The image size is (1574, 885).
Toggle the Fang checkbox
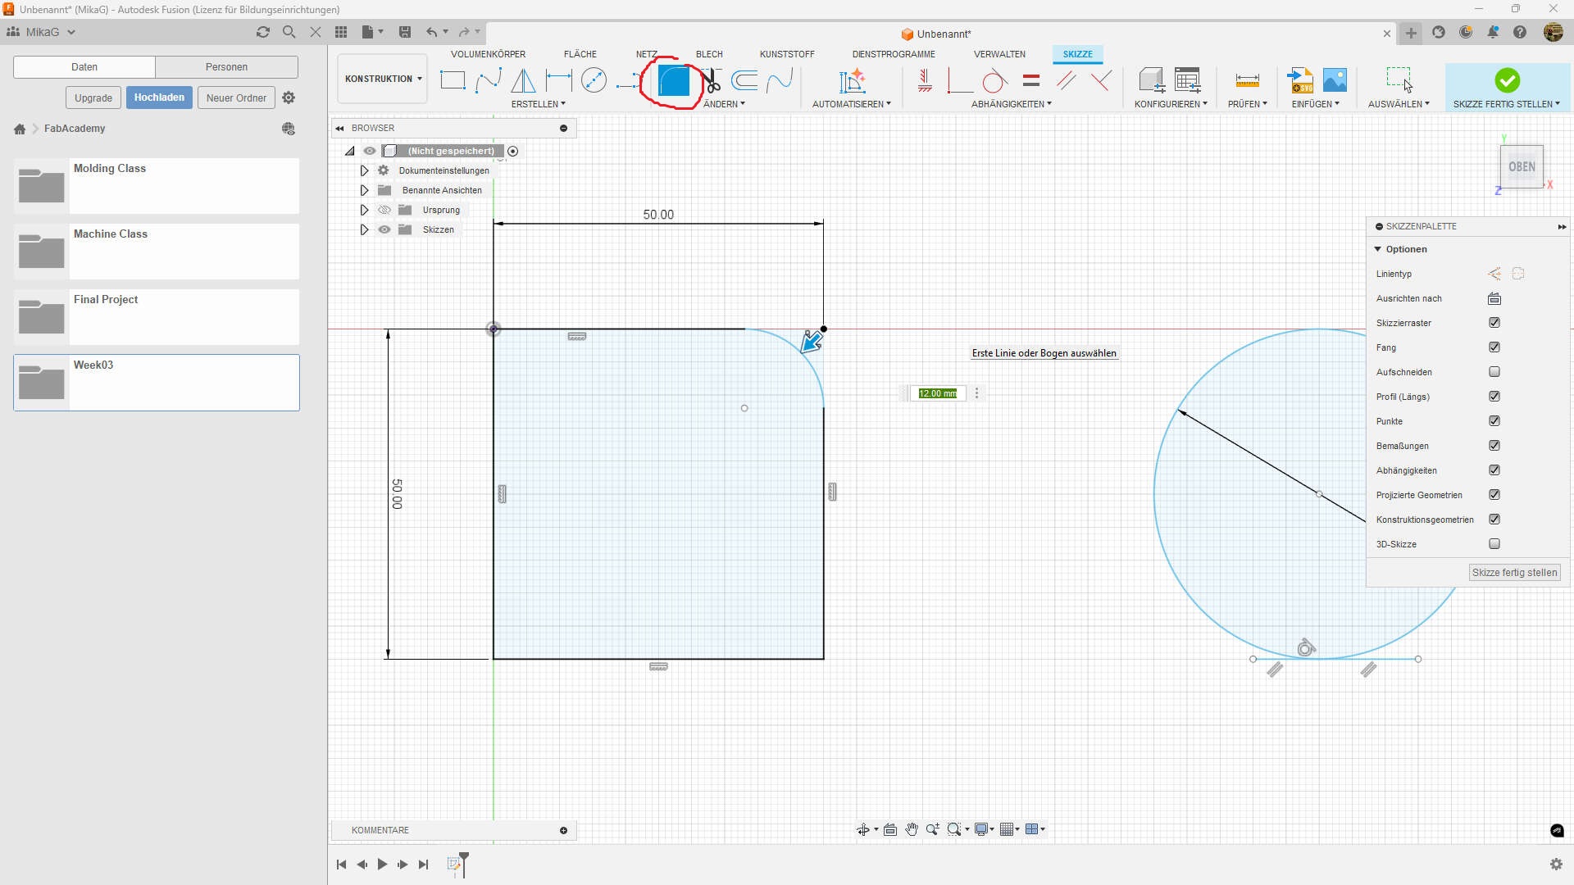tap(1494, 347)
